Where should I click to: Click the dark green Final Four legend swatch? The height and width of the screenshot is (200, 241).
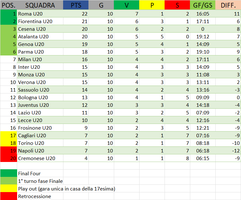[x=9, y=173]
